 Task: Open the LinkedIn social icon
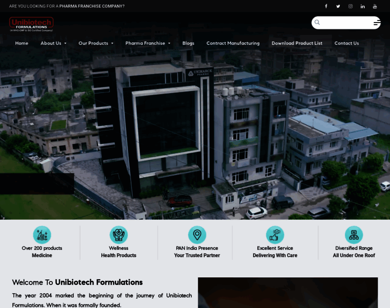(x=363, y=6)
